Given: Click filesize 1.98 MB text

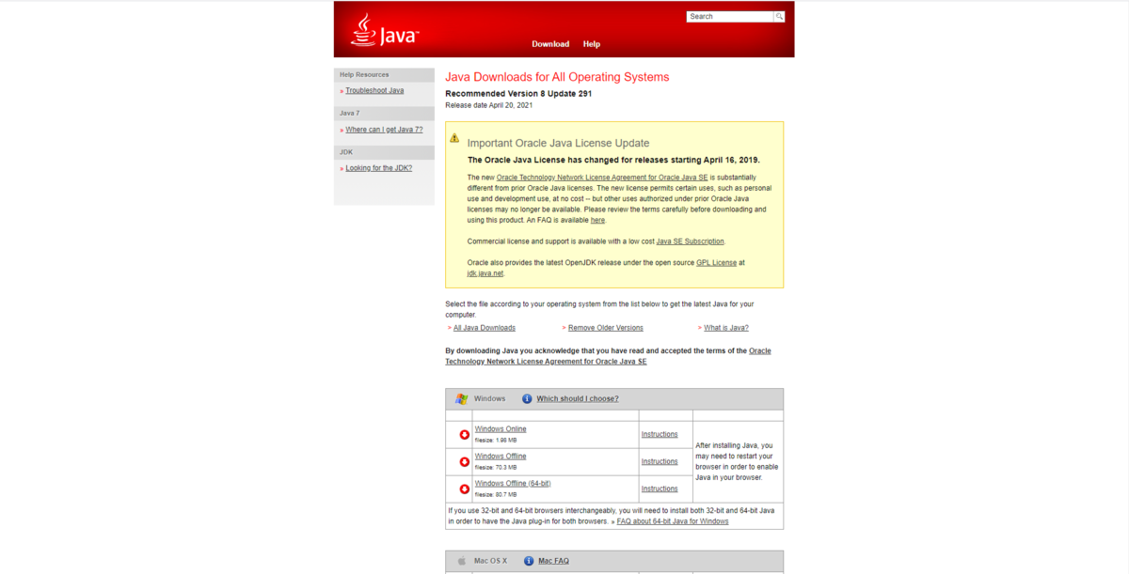Looking at the screenshot, I should click(496, 440).
